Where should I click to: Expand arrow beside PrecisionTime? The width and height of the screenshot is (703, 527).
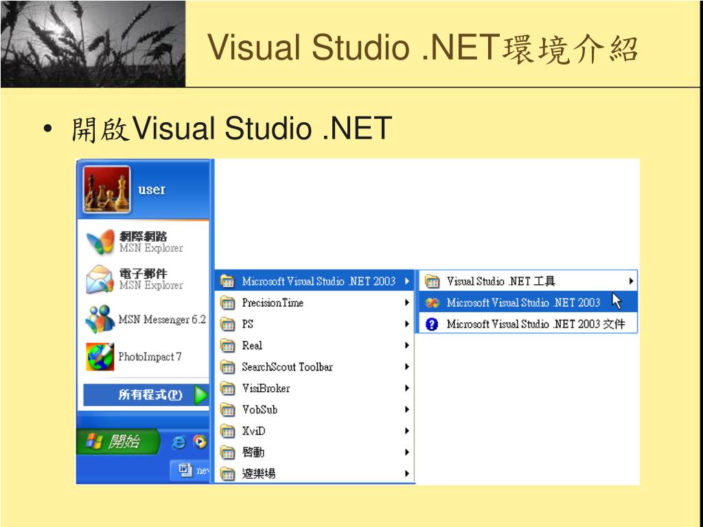[406, 303]
